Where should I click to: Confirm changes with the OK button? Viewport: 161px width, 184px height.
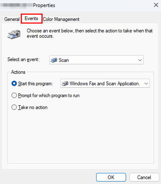(111, 177)
